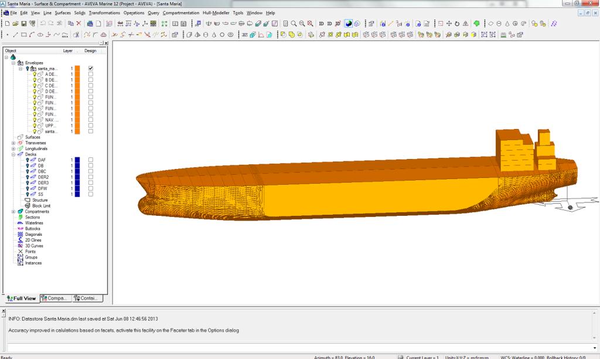Open the Compartmentation menu
The width and height of the screenshot is (600, 359).
181,13
